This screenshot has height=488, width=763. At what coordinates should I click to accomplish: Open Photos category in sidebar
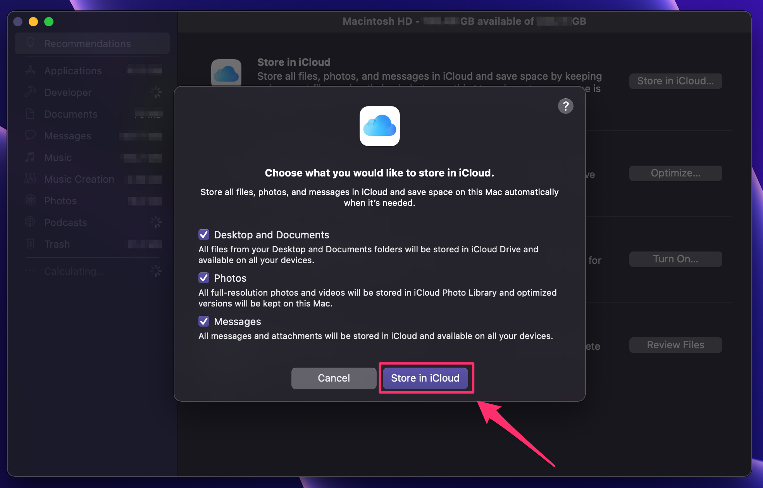pyautogui.click(x=92, y=200)
